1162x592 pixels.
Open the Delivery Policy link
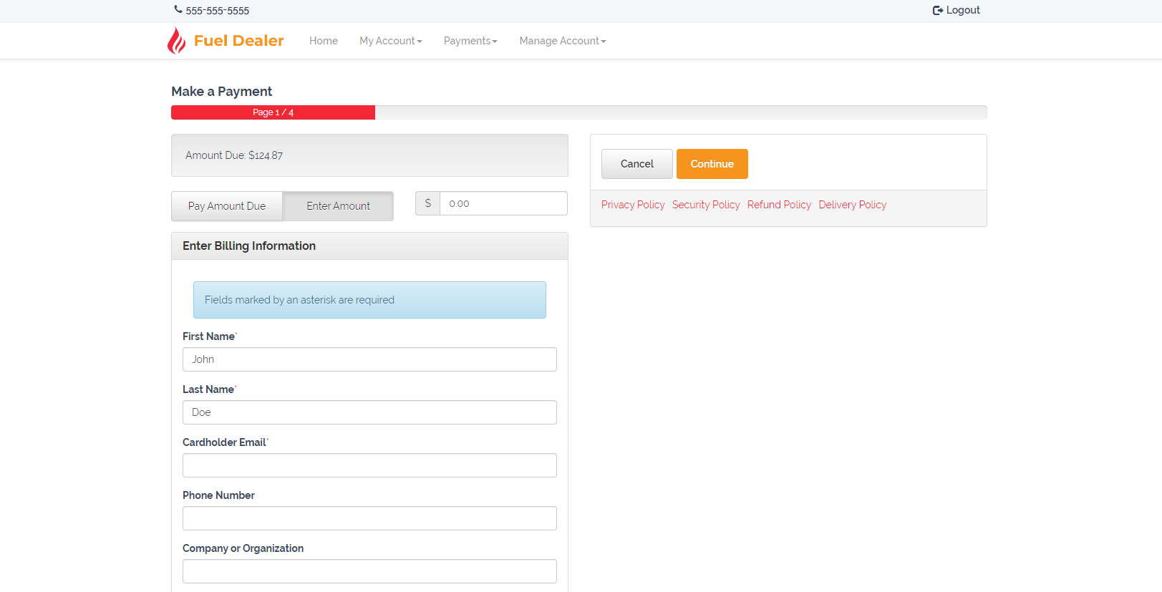[853, 205]
